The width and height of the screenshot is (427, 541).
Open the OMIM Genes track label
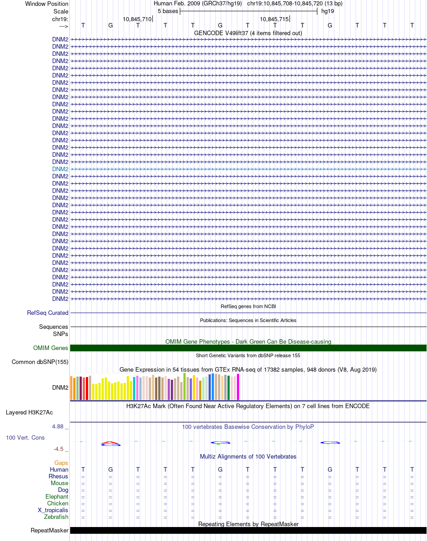tap(51, 348)
